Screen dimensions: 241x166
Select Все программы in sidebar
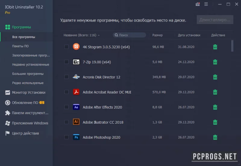pyautogui.click(x=26, y=37)
